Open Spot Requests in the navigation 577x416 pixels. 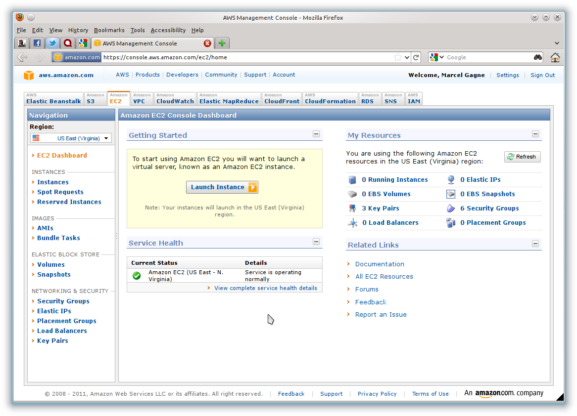click(x=60, y=192)
